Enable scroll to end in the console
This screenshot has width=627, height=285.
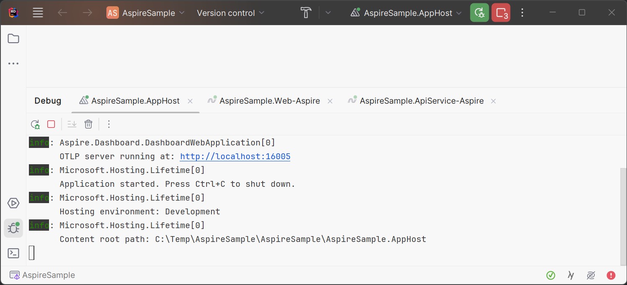coord(71,124)
